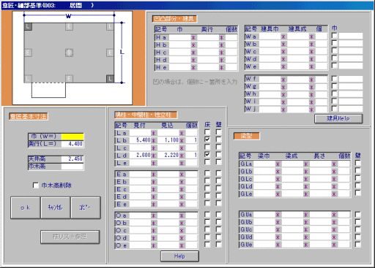Open Help below the column table

[179, 256]
